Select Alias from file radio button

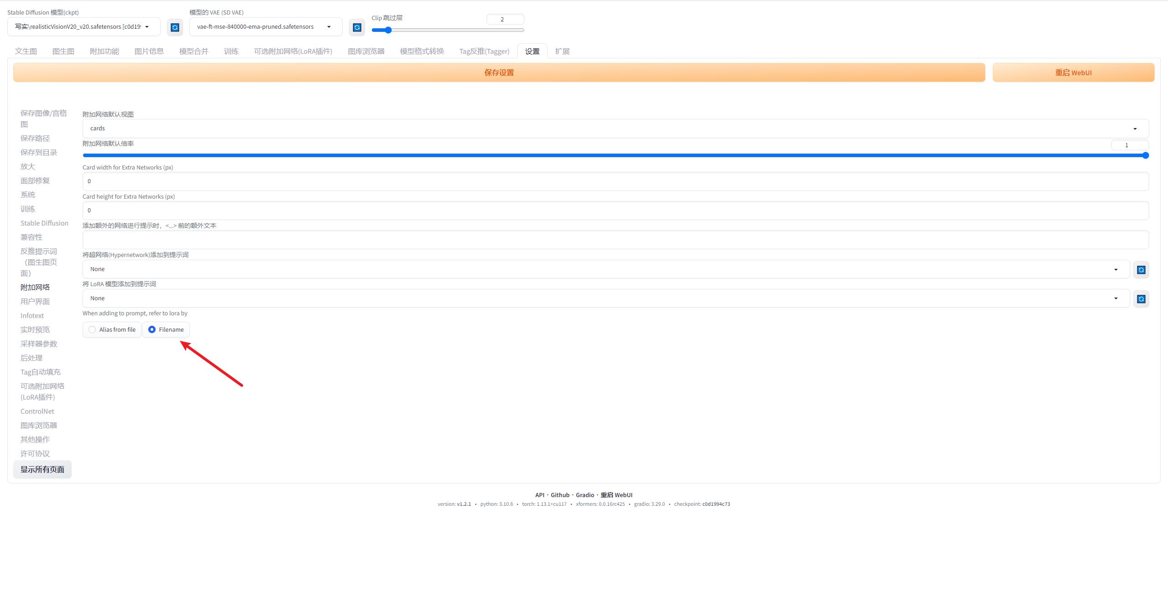click(92, 329)
